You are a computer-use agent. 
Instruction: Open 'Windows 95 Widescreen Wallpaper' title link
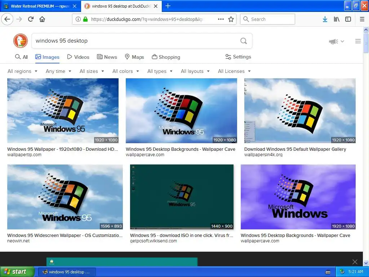65,235
